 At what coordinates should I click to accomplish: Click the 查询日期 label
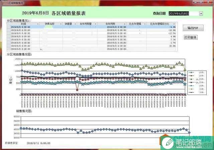pos(159,13)
